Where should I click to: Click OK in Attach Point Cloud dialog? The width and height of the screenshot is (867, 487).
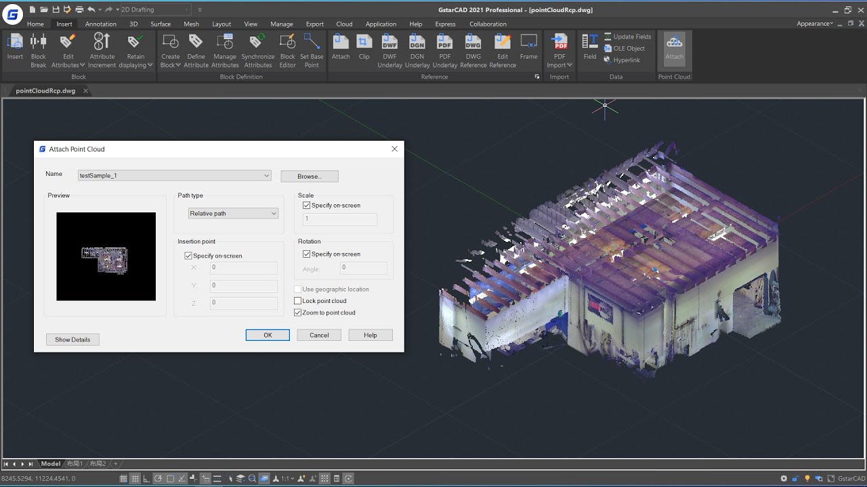click(268, 335)
